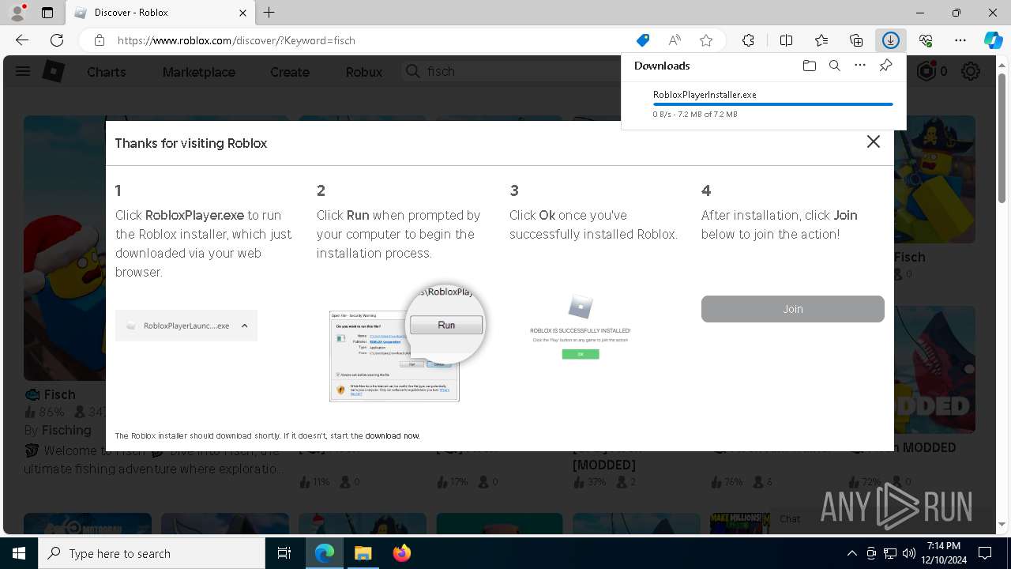Viewport: 1011px width, 569px height.
Task: Open the tab actions menu icon
Action: click(47, 13)
